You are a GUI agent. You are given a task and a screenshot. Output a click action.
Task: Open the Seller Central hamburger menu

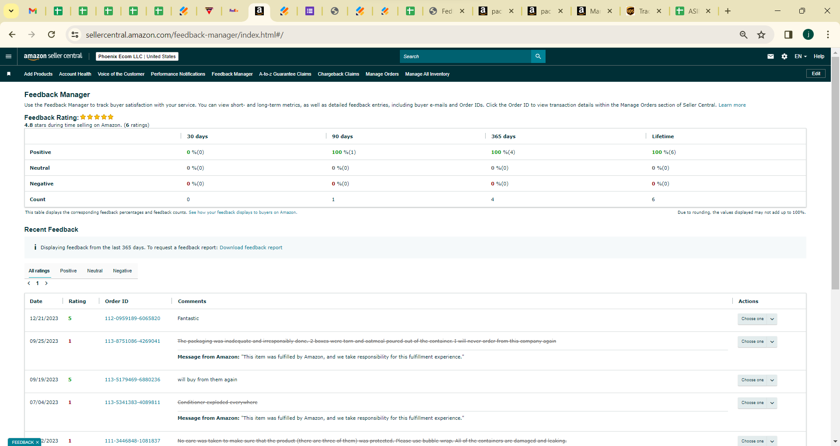coord(8,56)
